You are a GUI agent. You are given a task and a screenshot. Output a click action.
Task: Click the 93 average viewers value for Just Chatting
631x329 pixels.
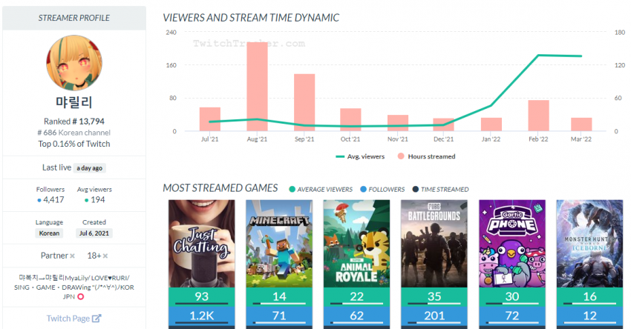tap(202, 296)
